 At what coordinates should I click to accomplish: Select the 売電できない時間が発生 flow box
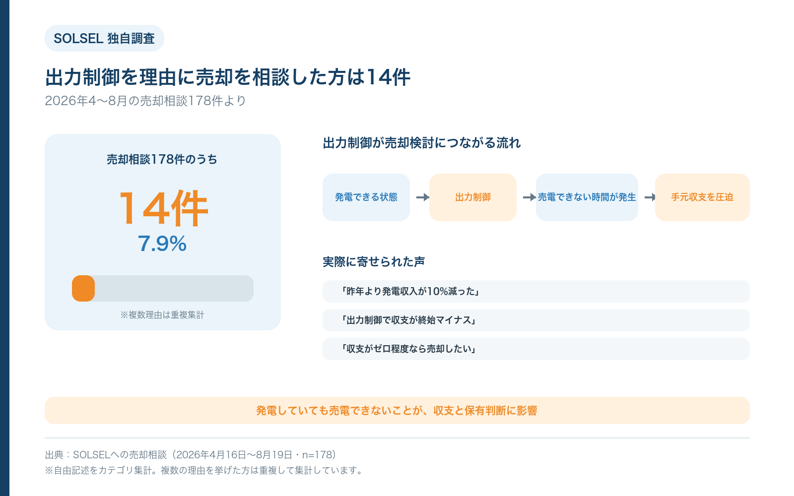pyautogui.click(x=587, y=197)
